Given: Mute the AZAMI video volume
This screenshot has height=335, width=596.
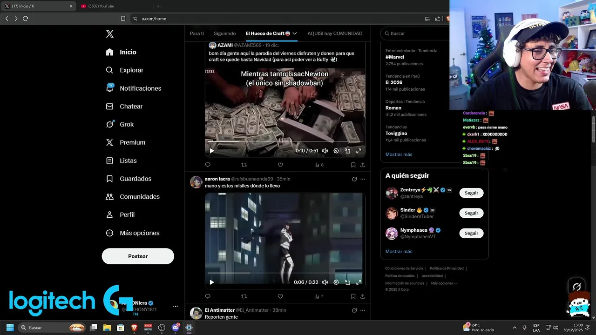Looking at the screenshot, I should (325, 151).
